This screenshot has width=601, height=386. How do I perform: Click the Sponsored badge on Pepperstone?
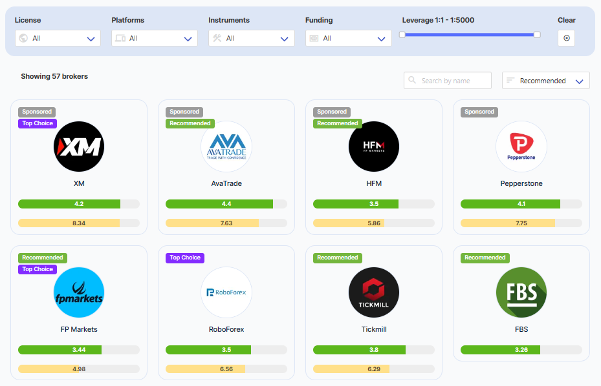[x=479, y=112]
